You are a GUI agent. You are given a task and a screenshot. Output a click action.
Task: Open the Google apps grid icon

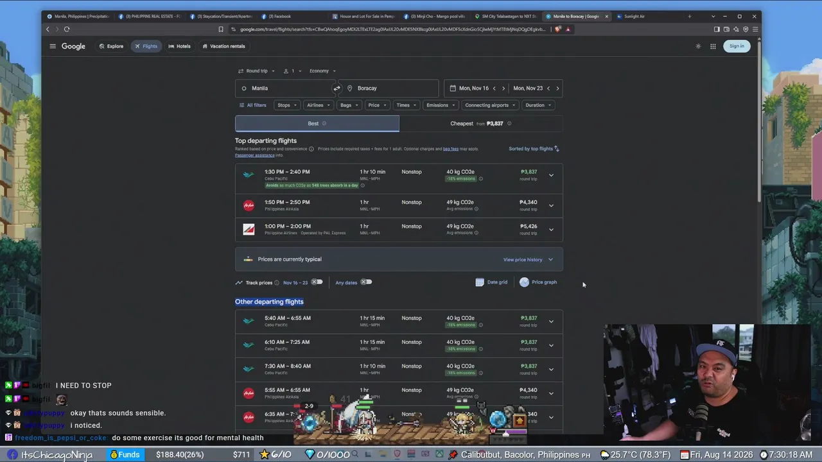coord(713,46)
